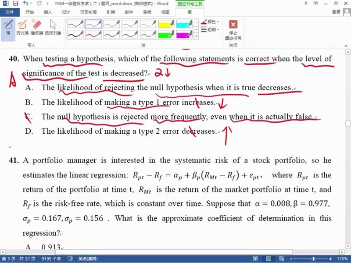Click the Select Objects (选择对象) tool
The height and width of the screenshot is (263, 351).
coord(53,27)
